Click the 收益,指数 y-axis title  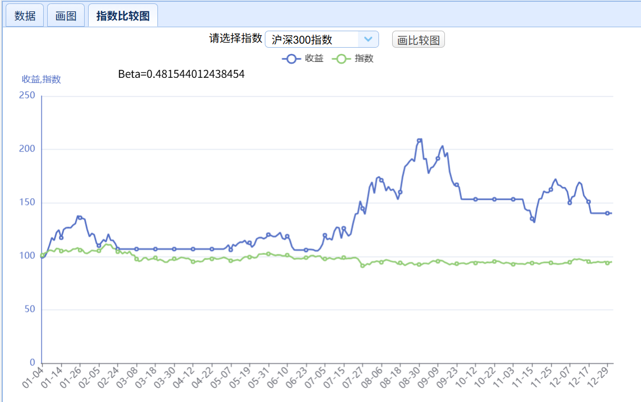point(41,79)
